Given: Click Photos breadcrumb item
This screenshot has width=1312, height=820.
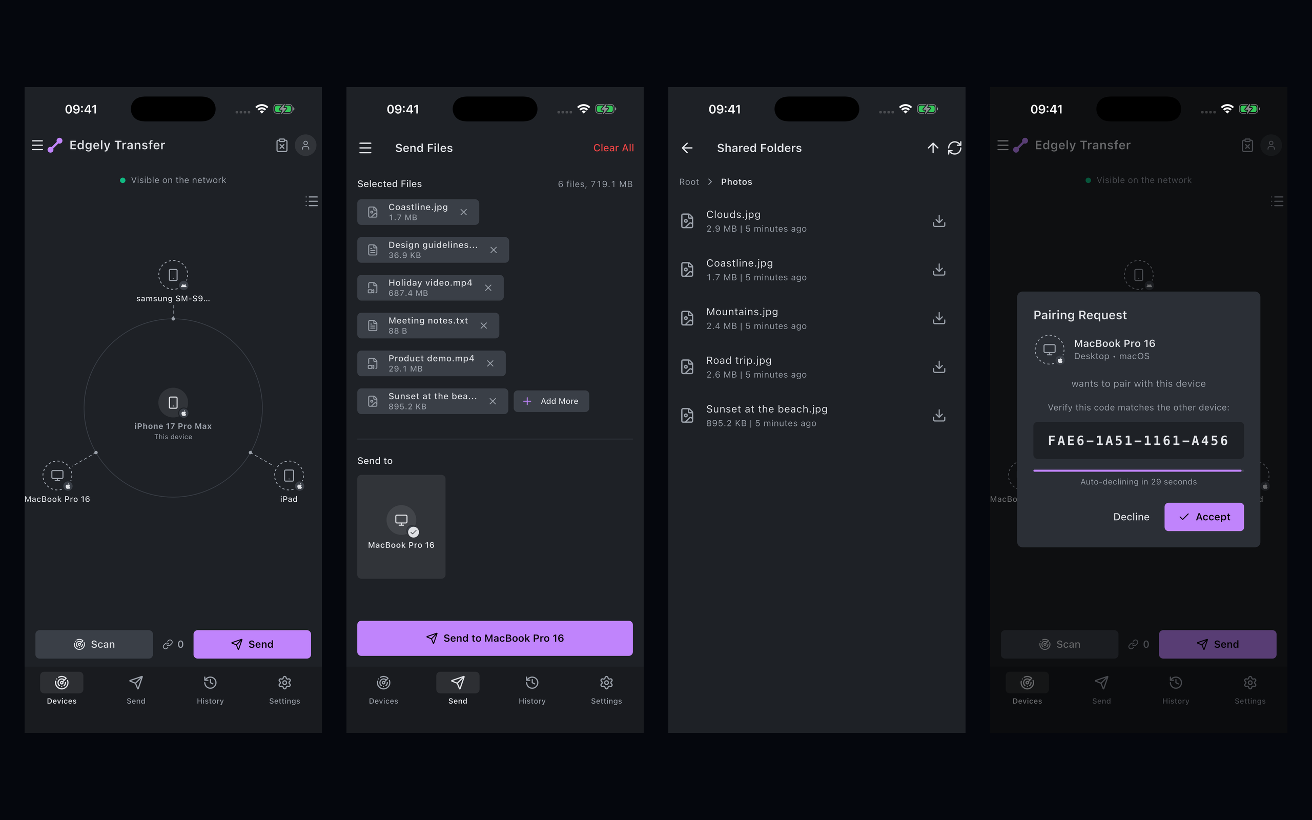Looking at the screenshot, I should (736, 182).
